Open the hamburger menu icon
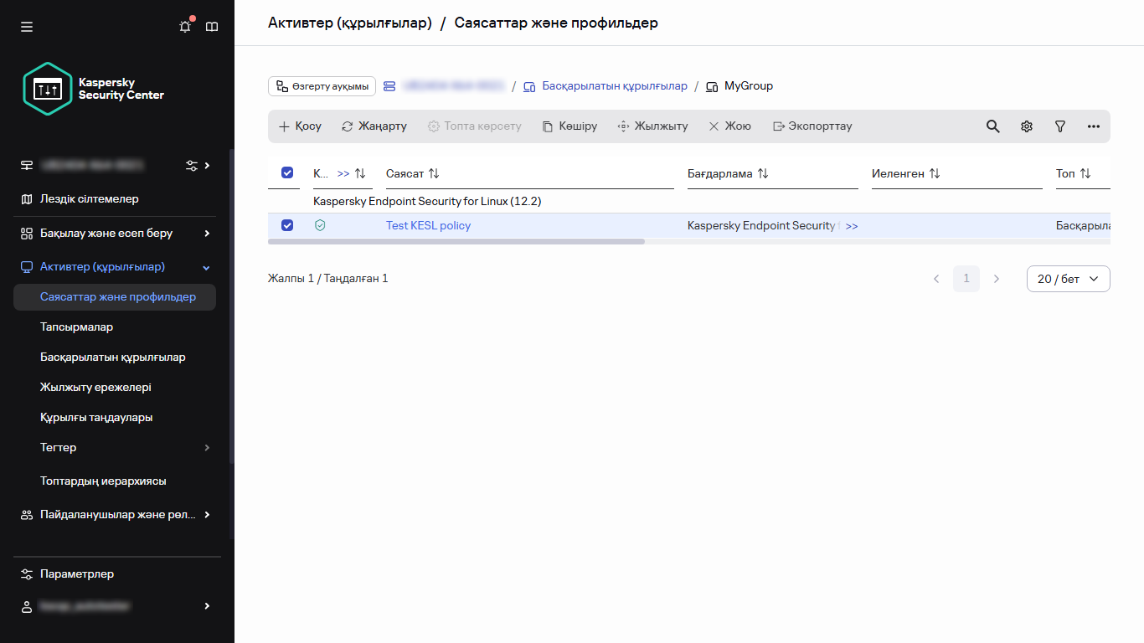 [27, 27]
